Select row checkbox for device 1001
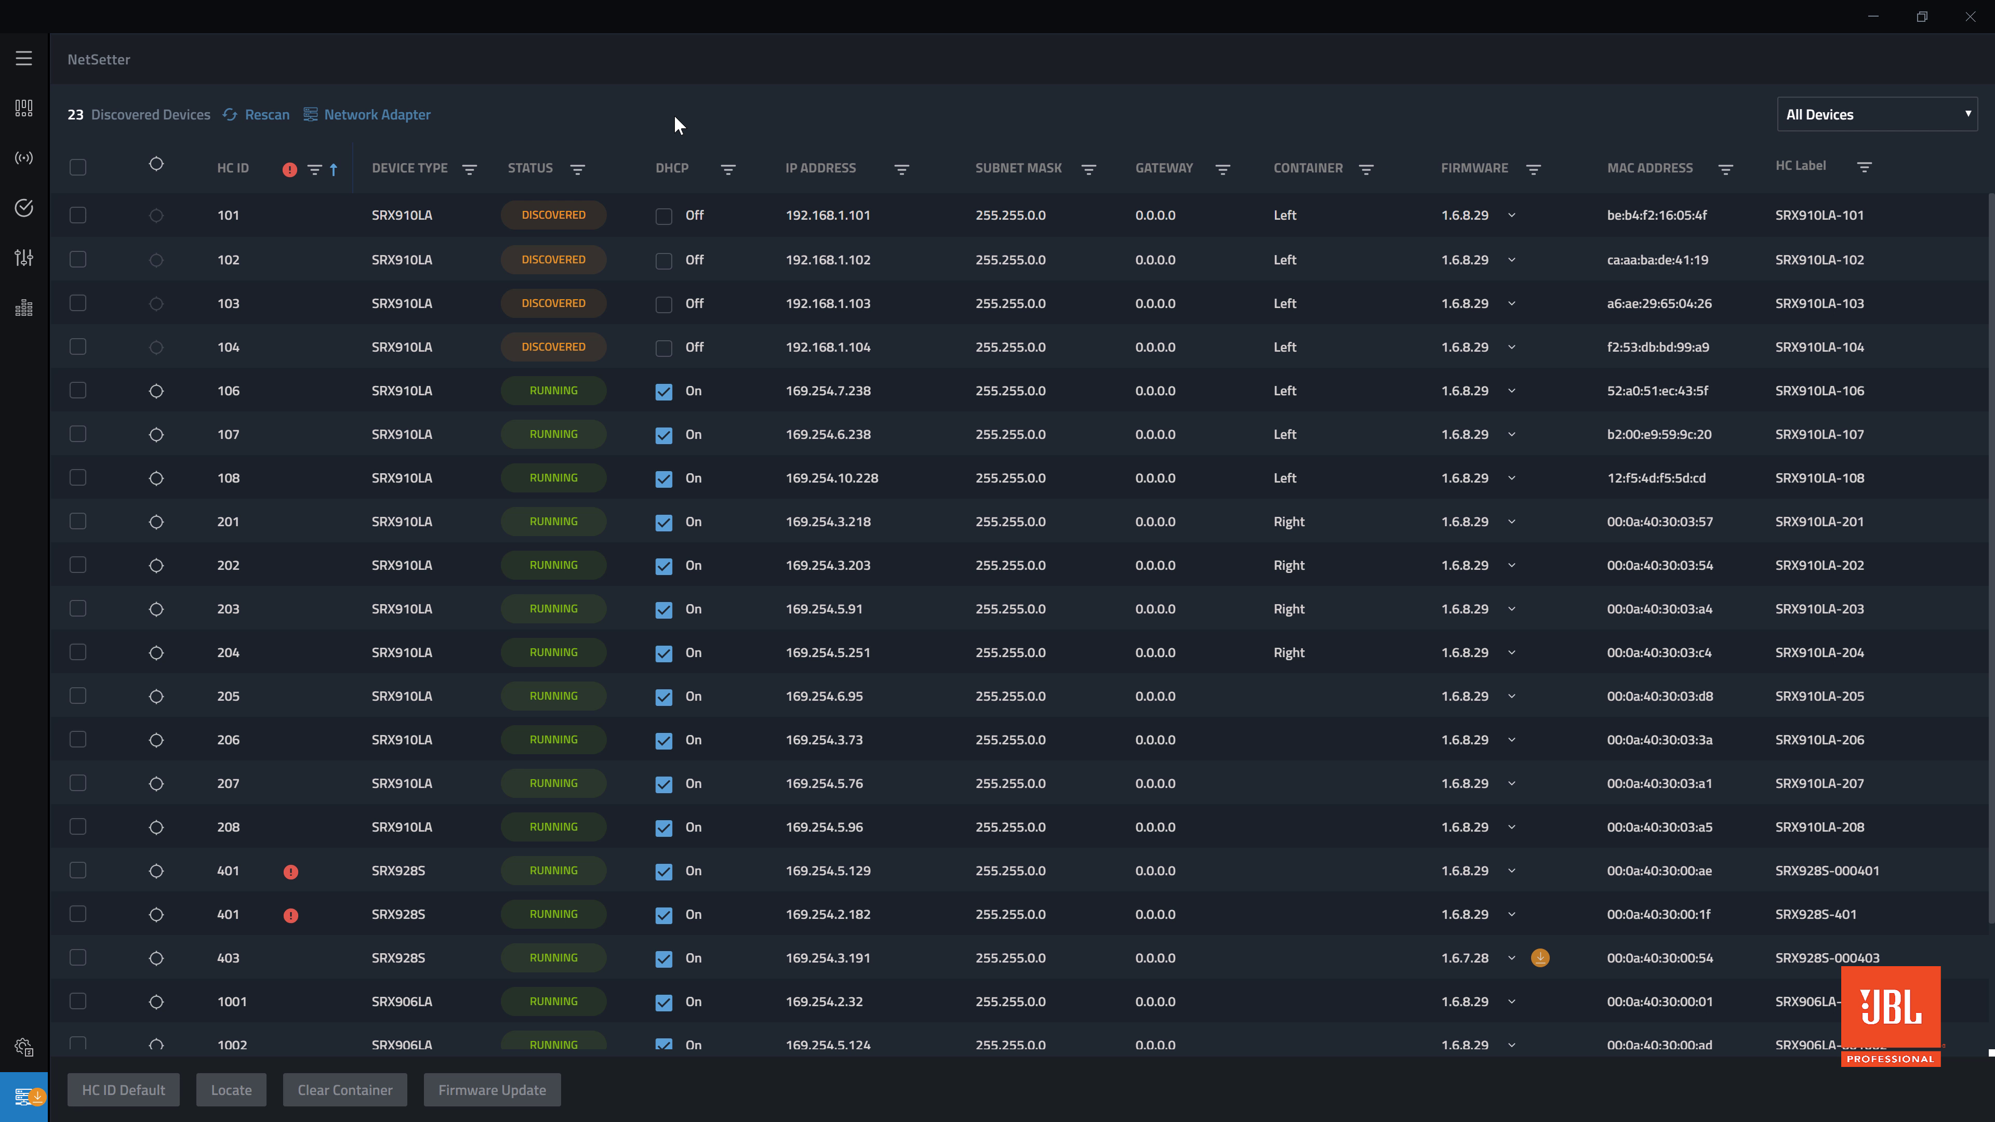1995x1122 pixels. point(77,1001)
